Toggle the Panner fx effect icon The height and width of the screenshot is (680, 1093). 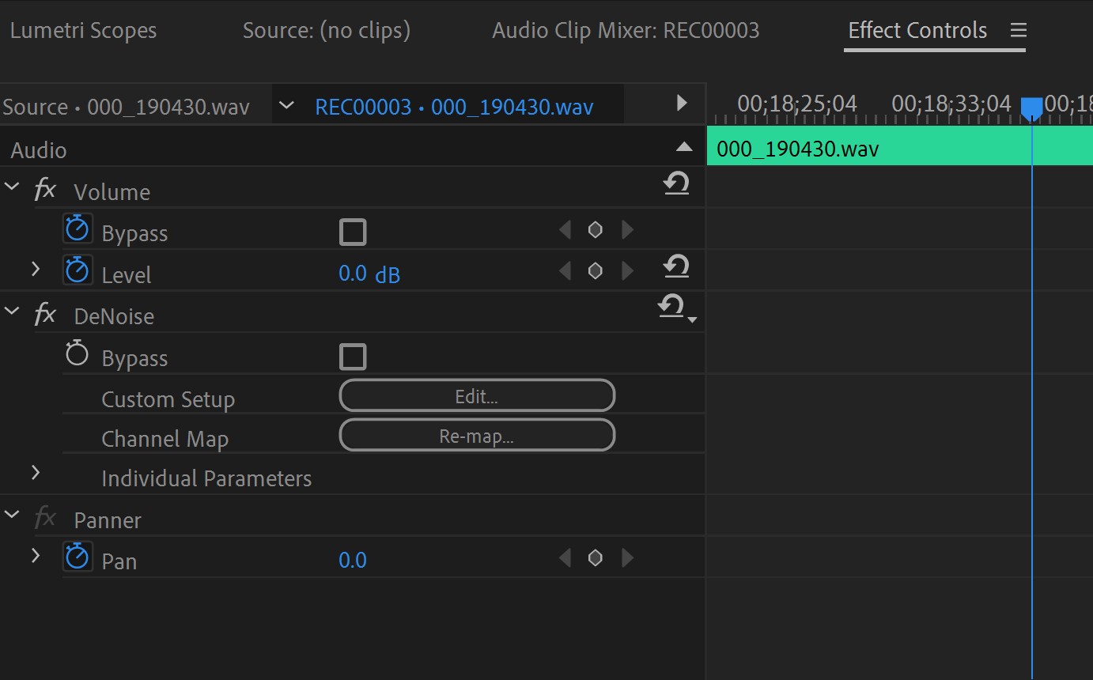[x=45, y=518]
